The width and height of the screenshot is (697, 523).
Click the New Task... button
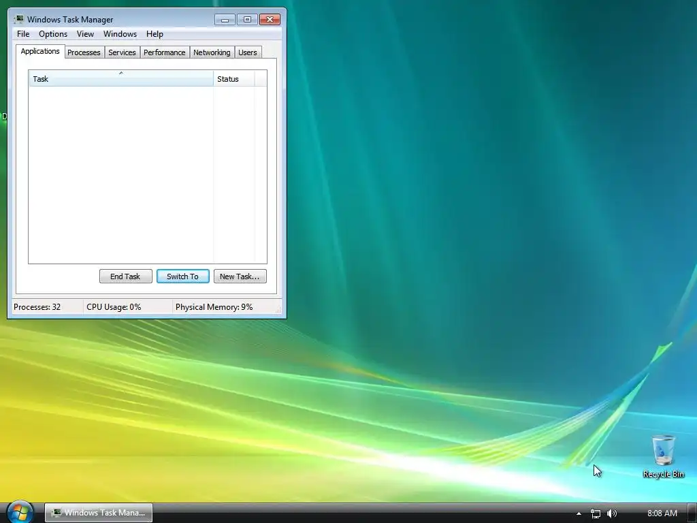coord(240,276)
